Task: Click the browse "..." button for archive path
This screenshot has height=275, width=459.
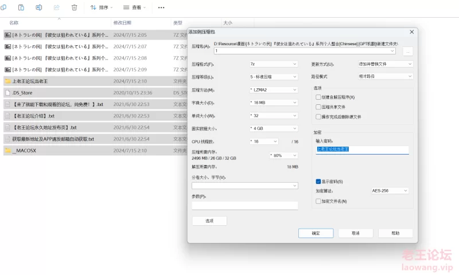Action: (407, 51)
